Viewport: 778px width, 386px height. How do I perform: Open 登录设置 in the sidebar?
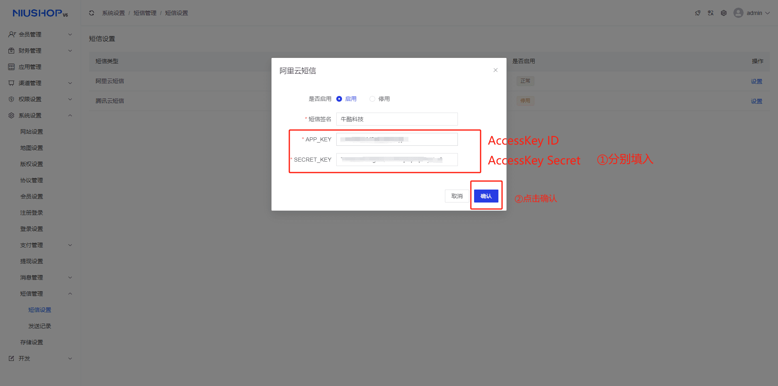[x=32, y=229]
